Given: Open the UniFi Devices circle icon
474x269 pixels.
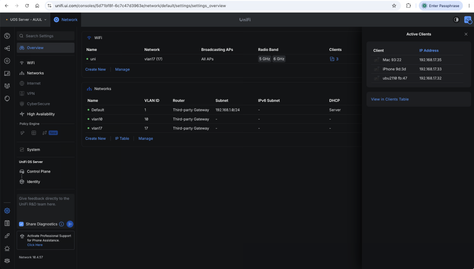Looking at the screenshot, I should [7, 61].
